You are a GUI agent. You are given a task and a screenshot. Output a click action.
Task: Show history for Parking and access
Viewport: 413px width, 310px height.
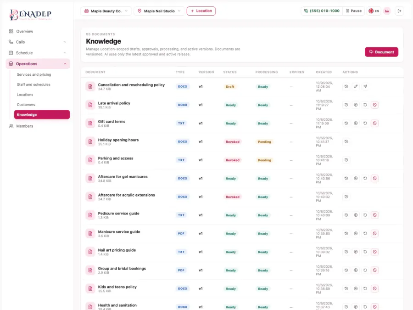(x=346, y=160)
